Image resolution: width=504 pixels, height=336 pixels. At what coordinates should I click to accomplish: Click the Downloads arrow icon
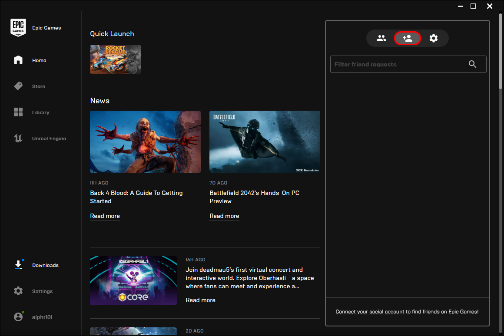(x=18, y=265)
